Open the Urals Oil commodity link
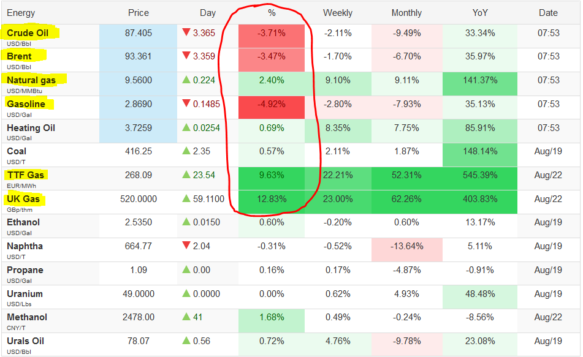Image resolution: width=583 pixels, height=357 pixels. pos(25,341)
